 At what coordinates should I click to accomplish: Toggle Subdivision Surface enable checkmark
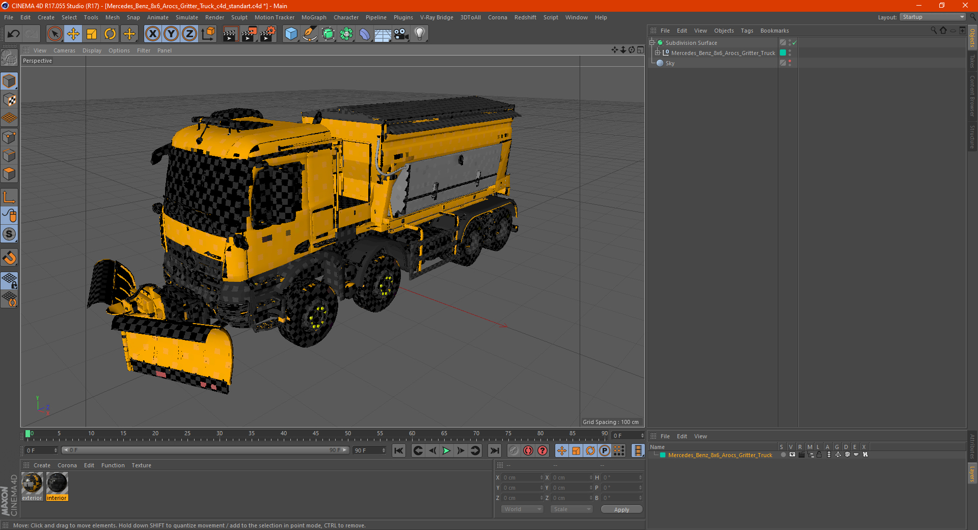click(794, 43)
